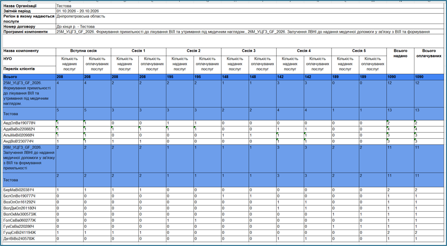
Task: Click client row АдаВаВо220882Ч
Action: (29, 129)
